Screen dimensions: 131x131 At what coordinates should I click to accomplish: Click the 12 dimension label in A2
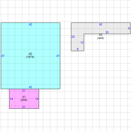[x=82, y=43]
